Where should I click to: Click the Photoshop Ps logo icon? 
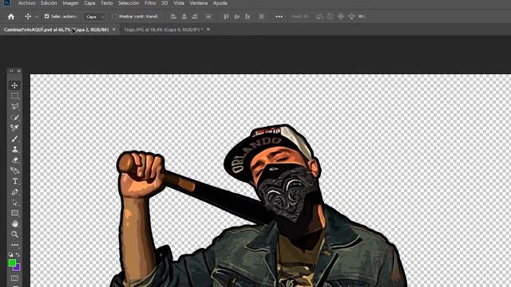point(6,3)
